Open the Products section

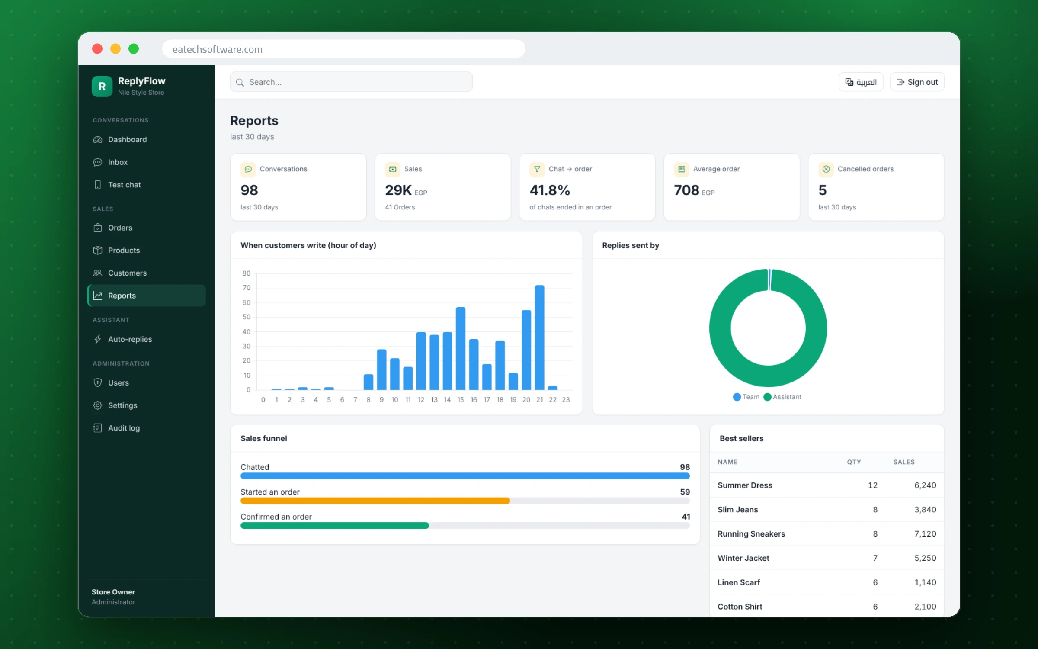pos(147,250)
